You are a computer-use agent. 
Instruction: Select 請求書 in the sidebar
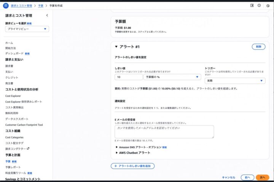point(9,66)
